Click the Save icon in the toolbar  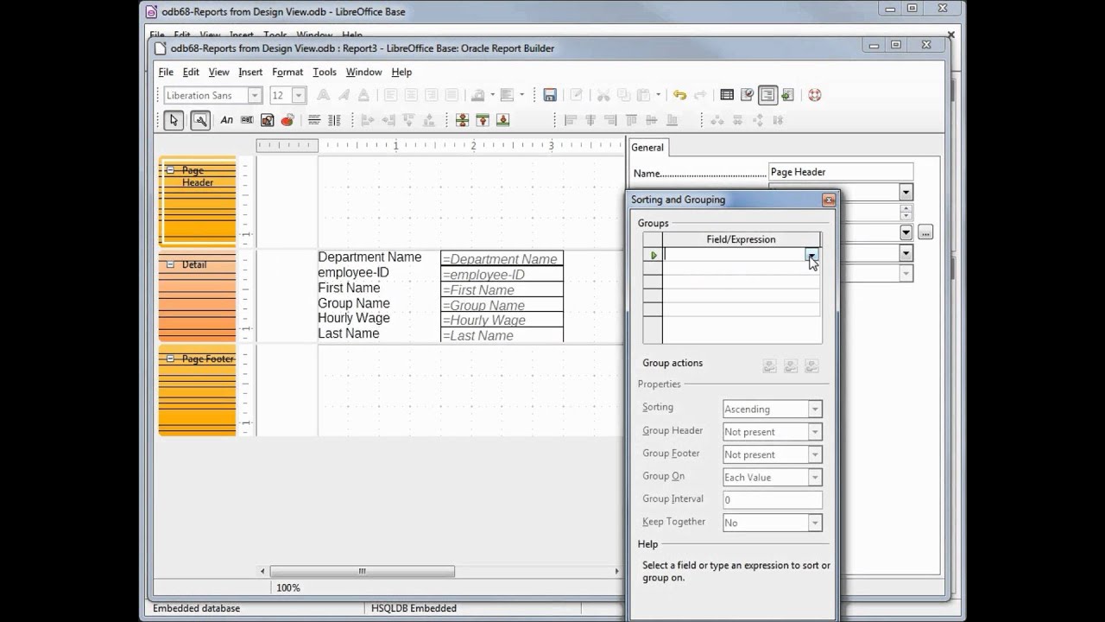(x=550, y=95)
